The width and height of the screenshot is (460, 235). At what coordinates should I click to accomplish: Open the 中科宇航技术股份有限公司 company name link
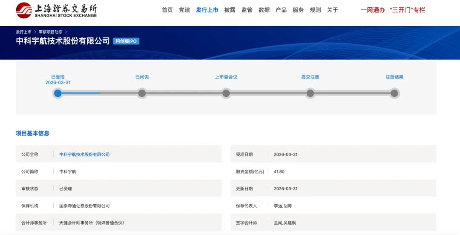click(x=84, y=154)
